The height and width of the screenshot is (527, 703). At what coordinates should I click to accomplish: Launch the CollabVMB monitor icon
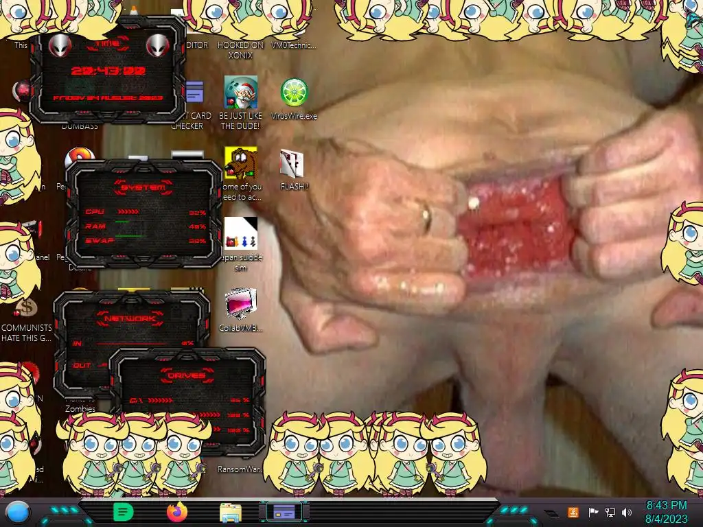point(241,304)
